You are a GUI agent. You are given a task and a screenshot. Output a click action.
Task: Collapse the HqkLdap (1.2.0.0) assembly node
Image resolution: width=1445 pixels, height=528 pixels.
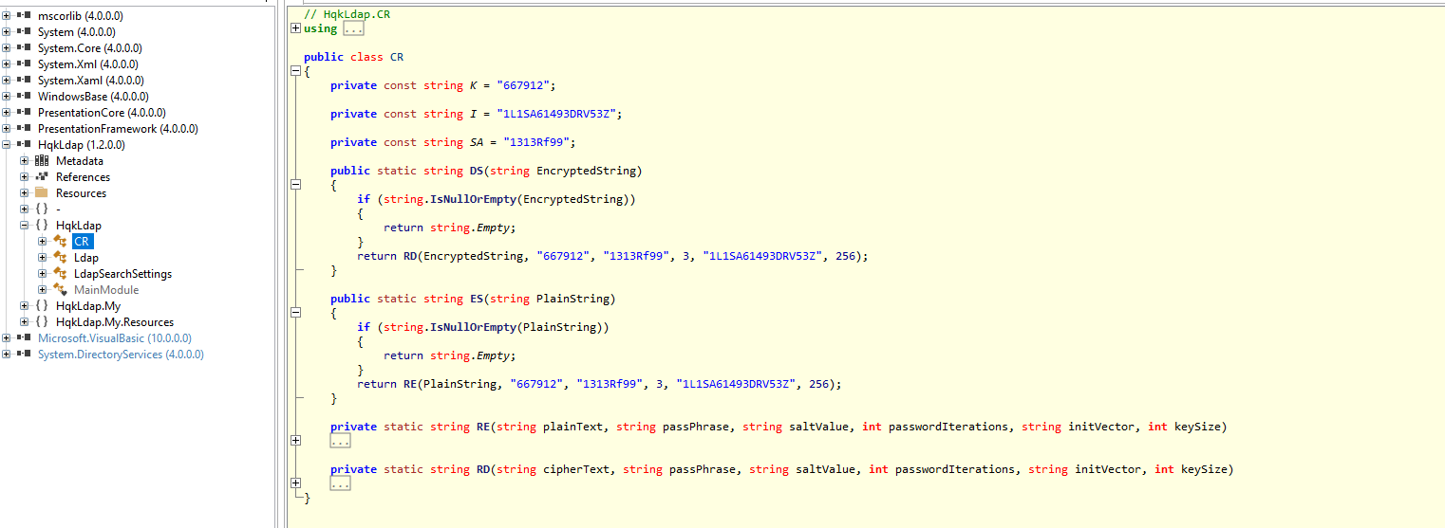(7, 145)
